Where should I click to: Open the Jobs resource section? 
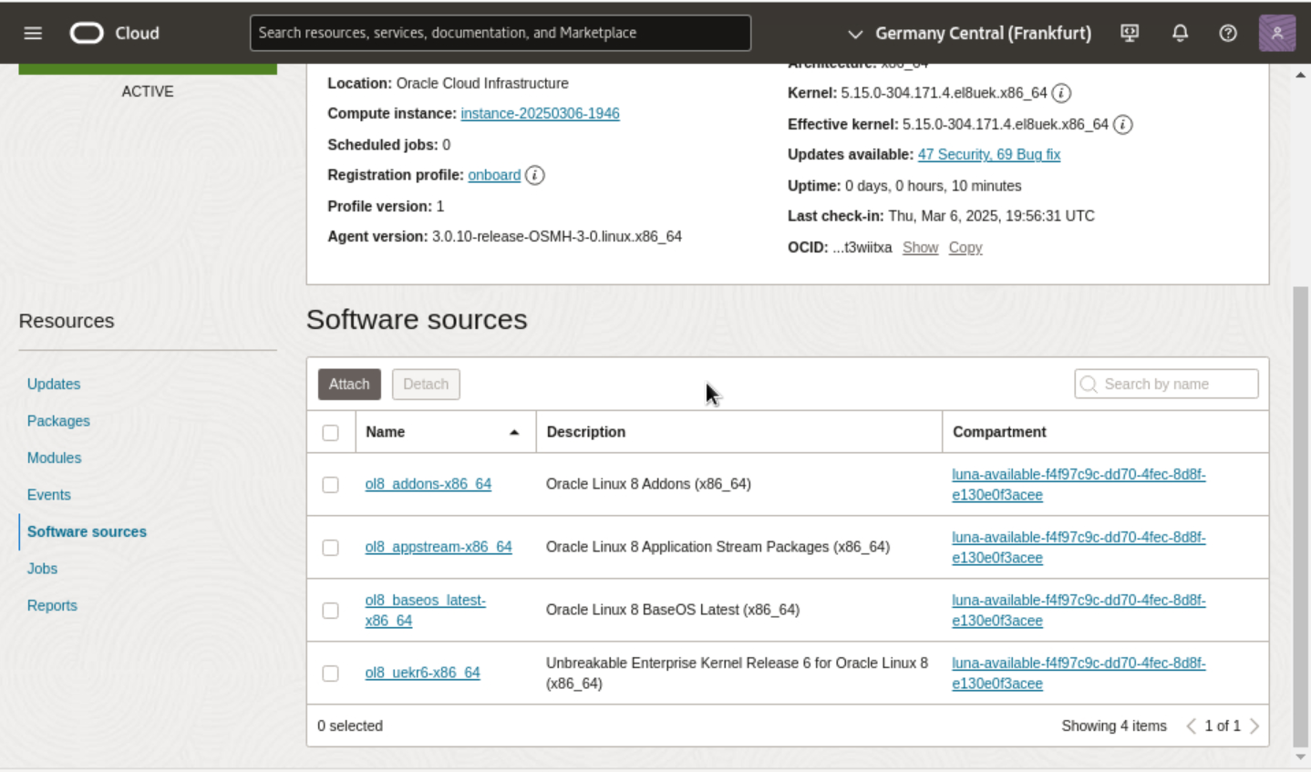[42, 569]
